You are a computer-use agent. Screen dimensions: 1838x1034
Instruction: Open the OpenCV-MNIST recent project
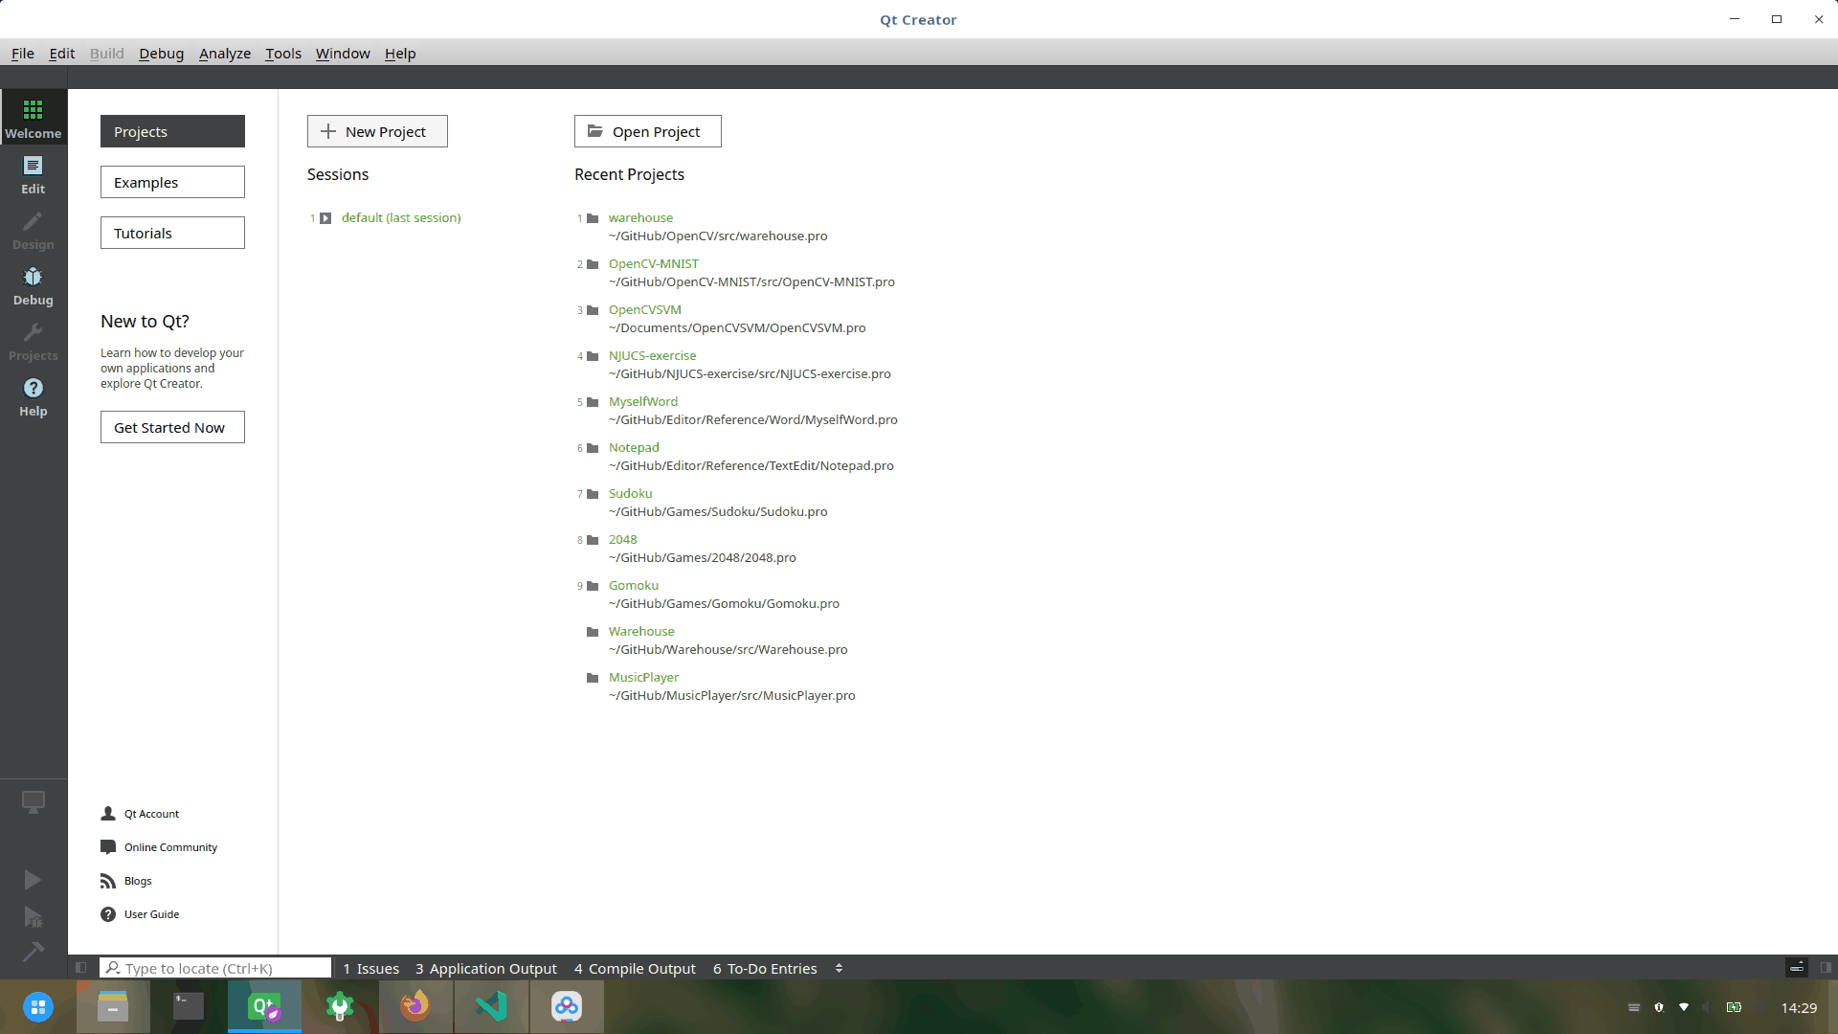click(653, 262)
